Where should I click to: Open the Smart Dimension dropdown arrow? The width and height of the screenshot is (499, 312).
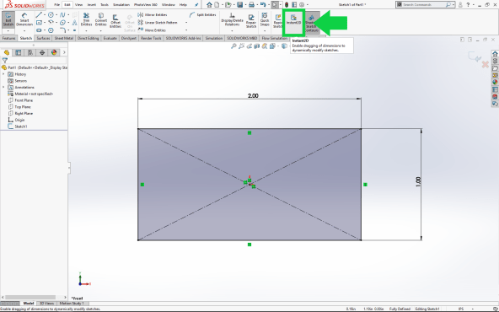click(24, 31)
